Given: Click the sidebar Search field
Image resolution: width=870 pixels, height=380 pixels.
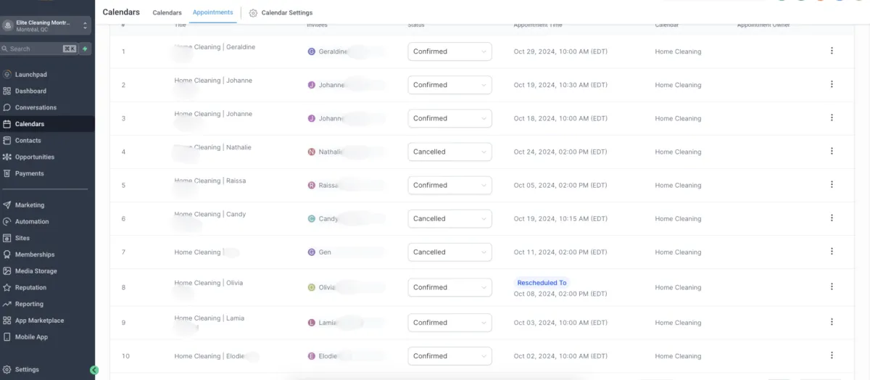Looking at the screenshot, I should coord(35,49).
